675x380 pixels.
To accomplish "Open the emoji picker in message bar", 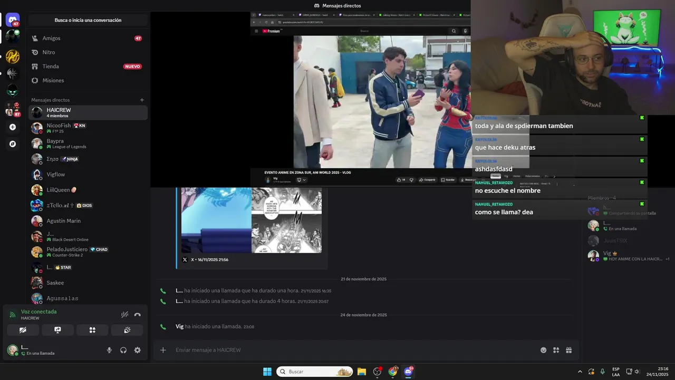I will point(544,350).
